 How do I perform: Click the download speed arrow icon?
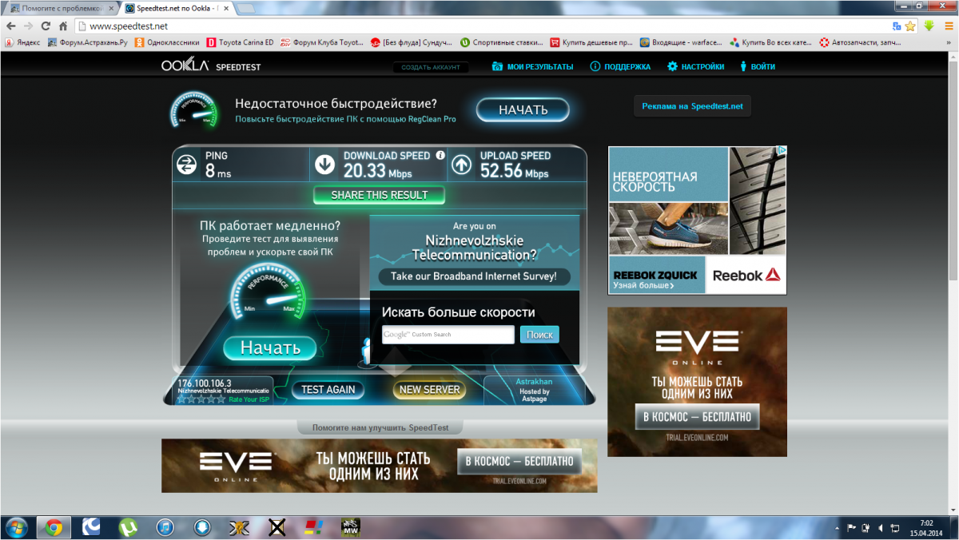click(x=324, y=165)
